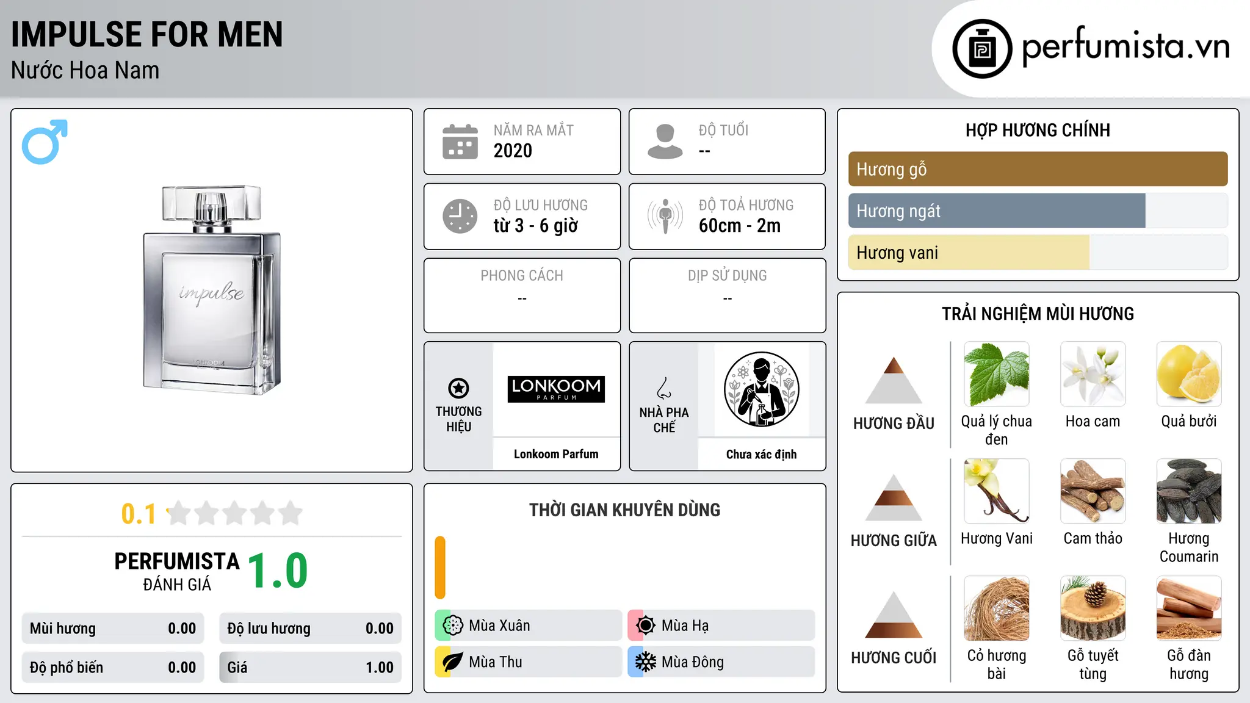Click the person icon beside Độ tuổi

665,142
